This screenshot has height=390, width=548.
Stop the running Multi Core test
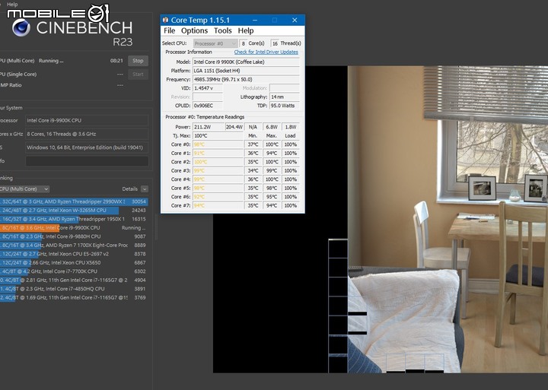click(138, 61)
